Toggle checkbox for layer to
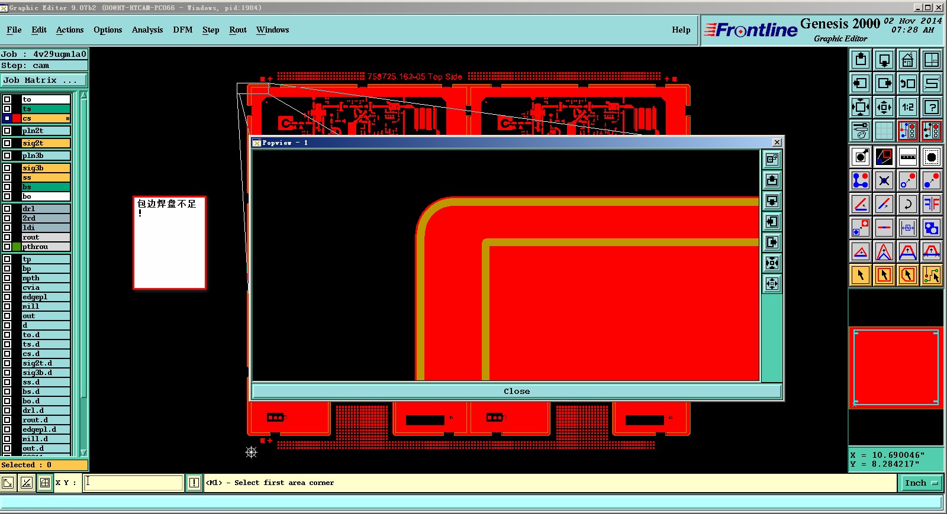947x514 pixels. click(x=7, y=99)
